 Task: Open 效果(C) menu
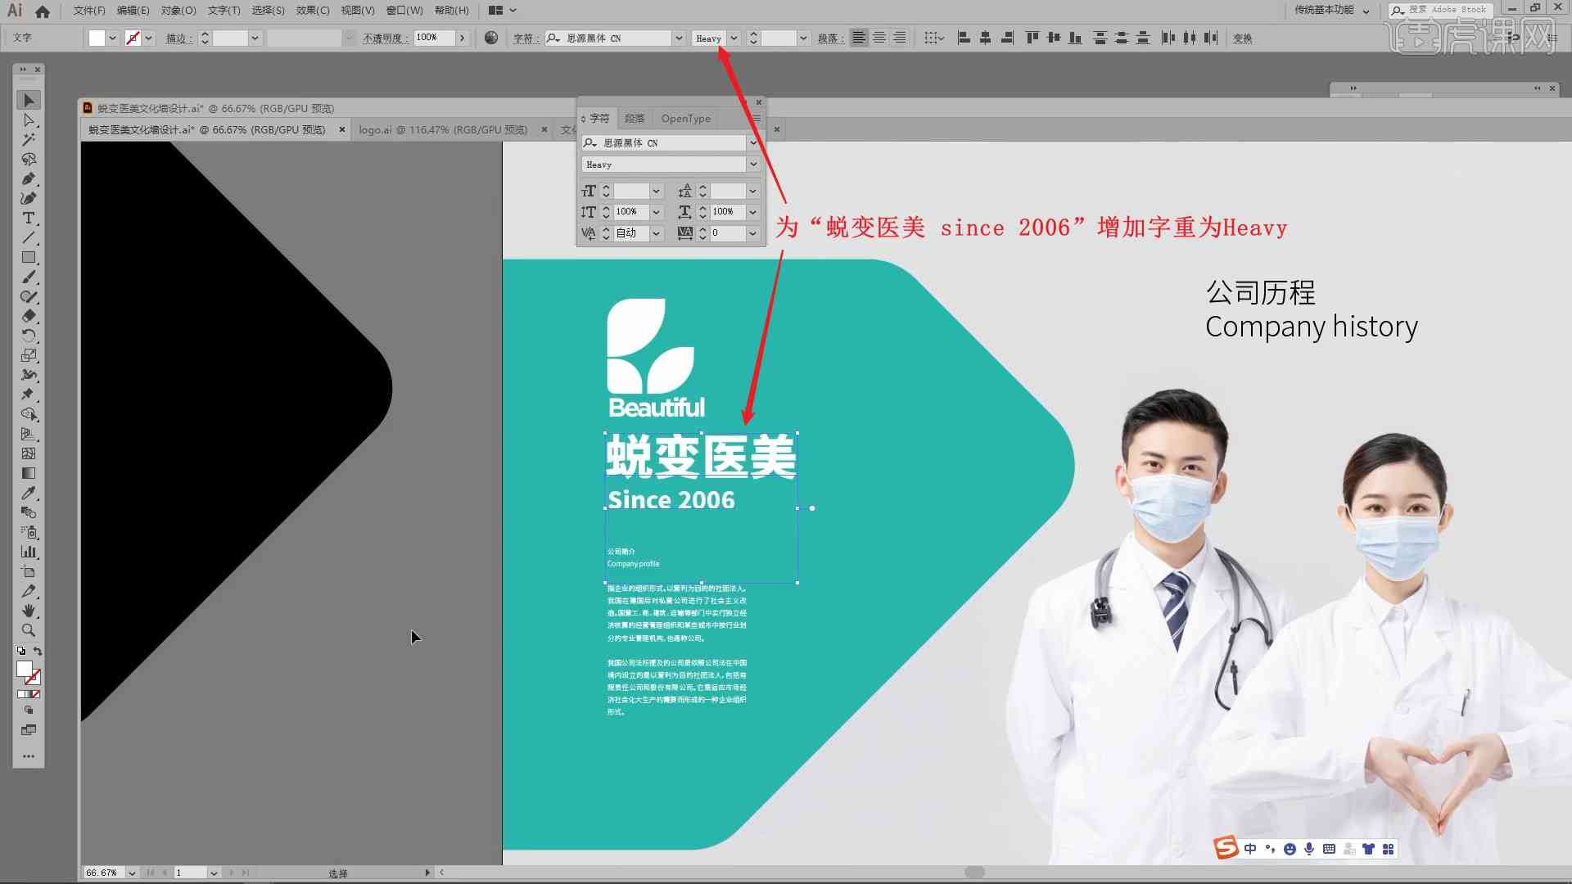[x=313, y=11]
